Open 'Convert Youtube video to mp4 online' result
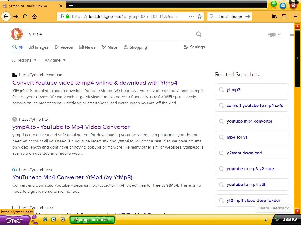 click(x=95, y=83)
